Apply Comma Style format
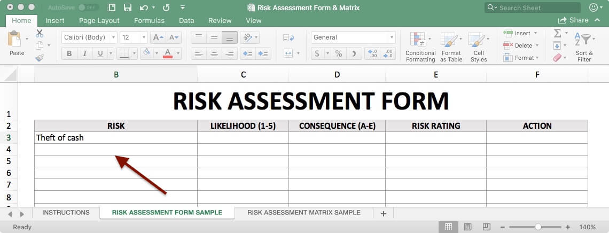 (354, 53)
